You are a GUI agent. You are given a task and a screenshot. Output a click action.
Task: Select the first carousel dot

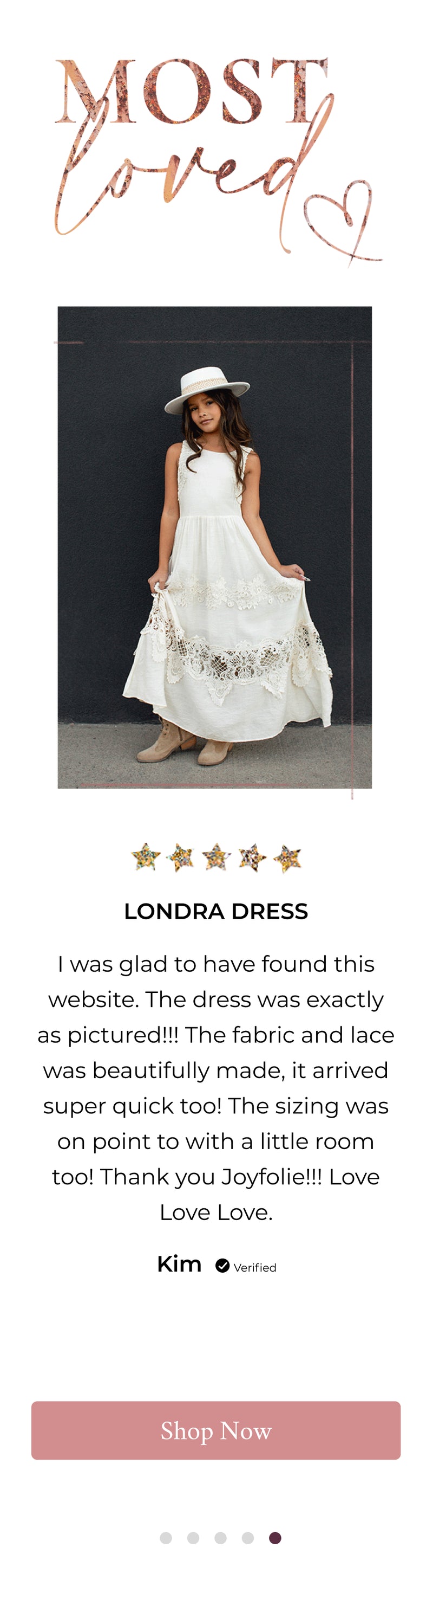pyautogui.click(x=166, y=1538)
